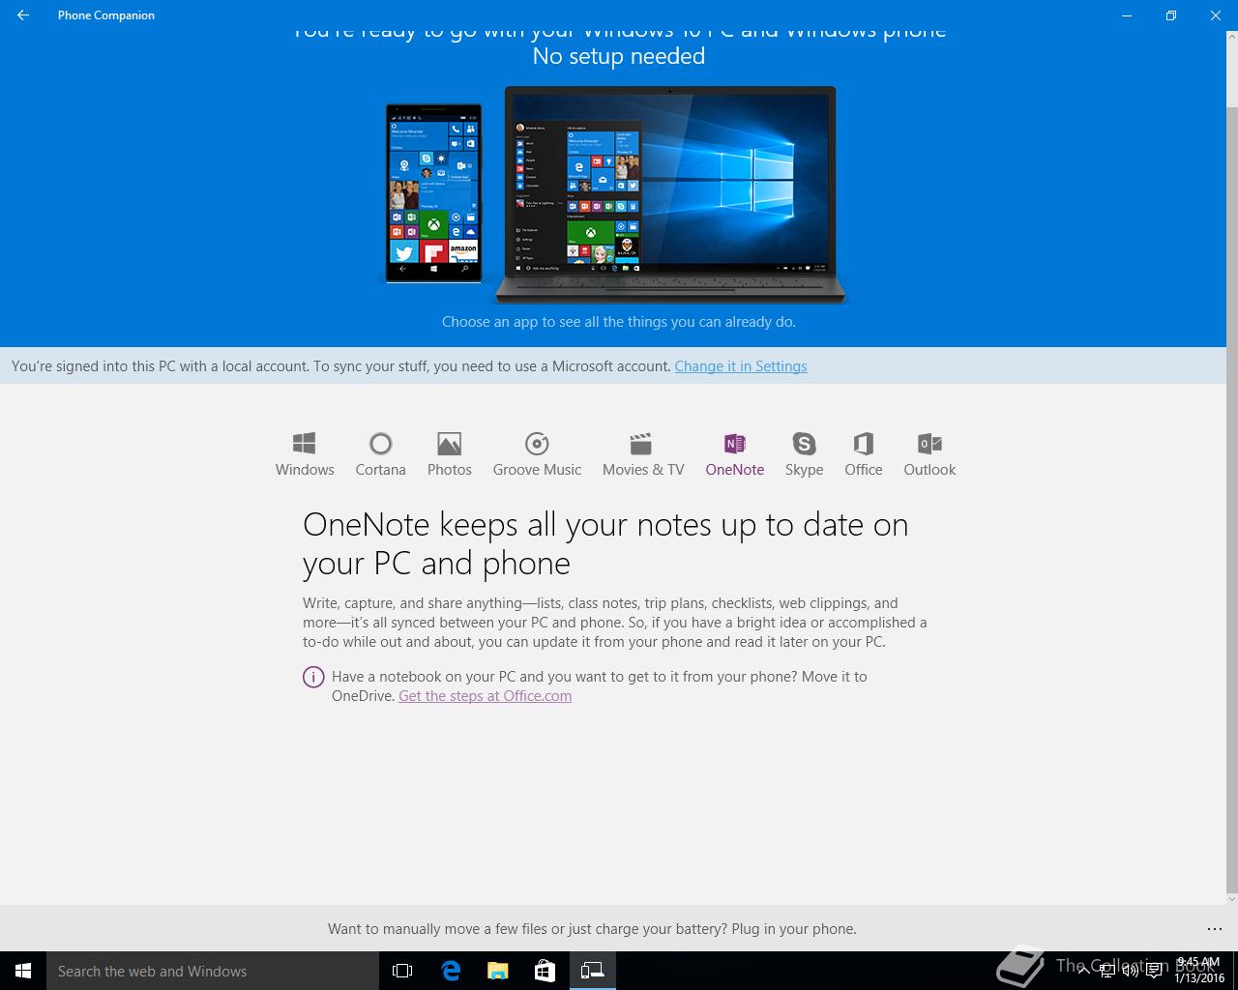Select the Office app icon
1238x990 pixels.
pyautogui.click(x=863, y=444)
